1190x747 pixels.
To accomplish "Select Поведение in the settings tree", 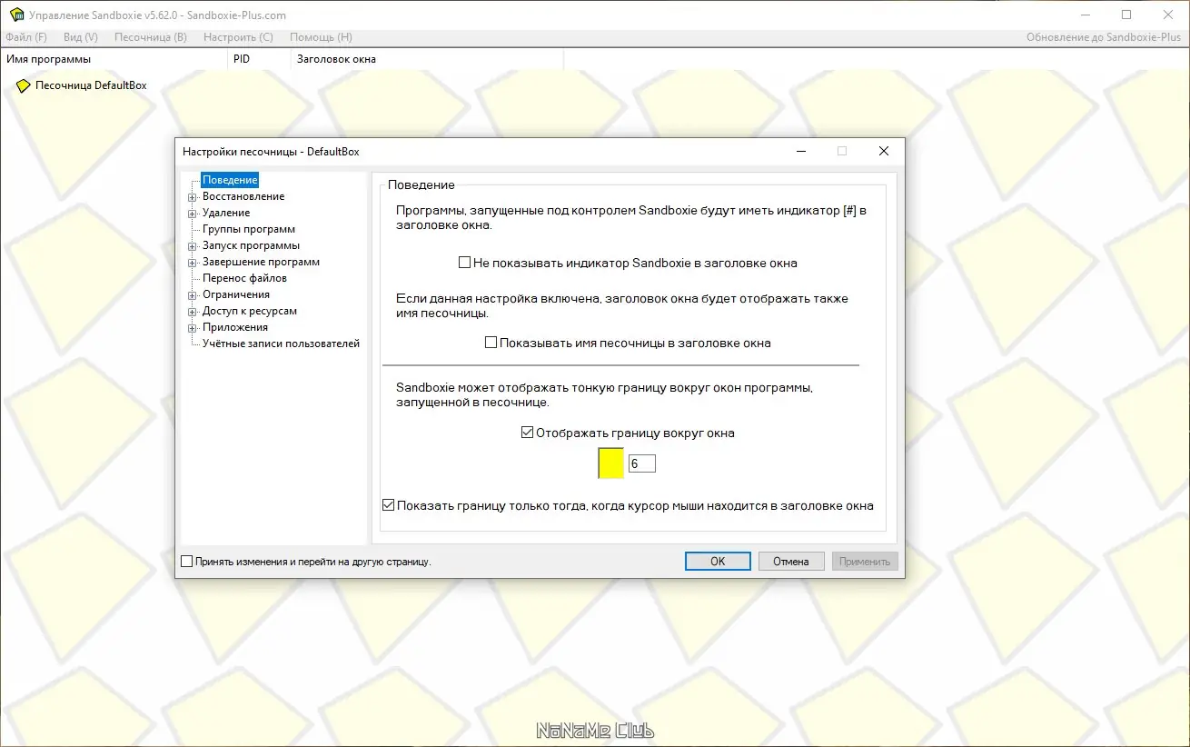I will (230, 180).
